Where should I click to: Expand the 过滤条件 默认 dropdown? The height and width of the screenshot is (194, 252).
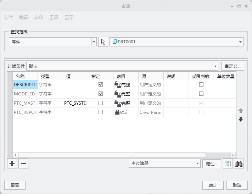coord(215,66)
